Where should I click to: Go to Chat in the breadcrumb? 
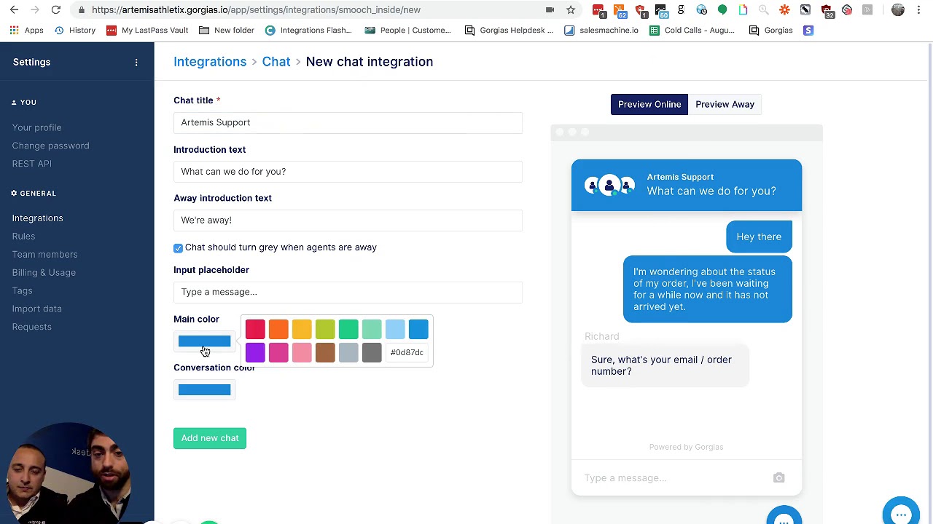tap(276, 62)
